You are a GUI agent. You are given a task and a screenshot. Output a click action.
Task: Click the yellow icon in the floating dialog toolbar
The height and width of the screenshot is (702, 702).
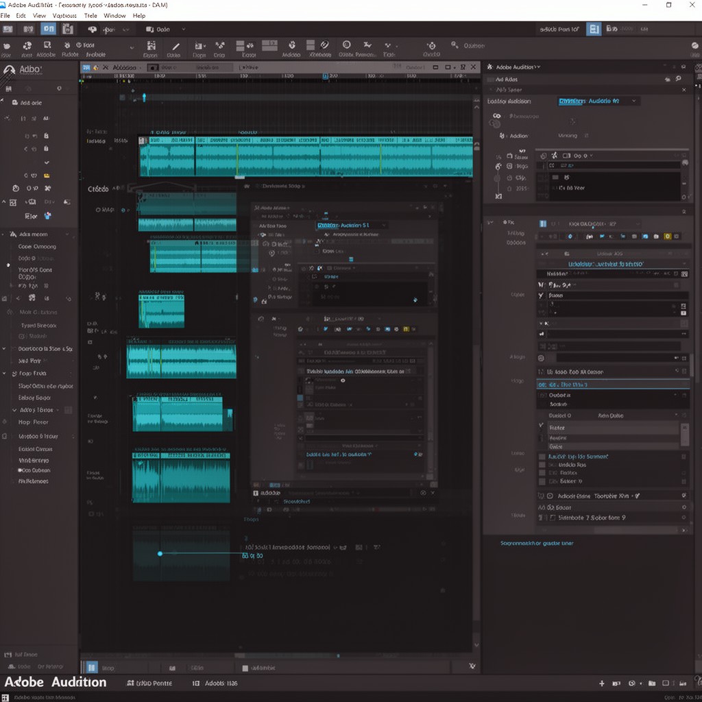coord(406,329)
